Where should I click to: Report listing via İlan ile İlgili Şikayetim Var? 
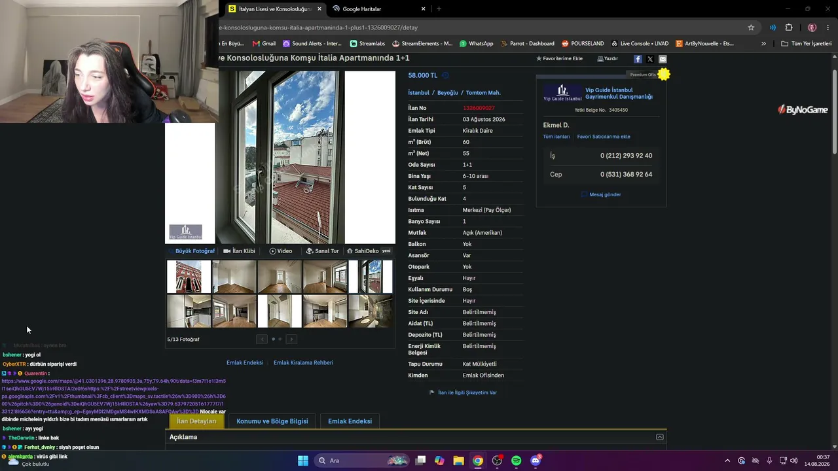tap(463, 392)
